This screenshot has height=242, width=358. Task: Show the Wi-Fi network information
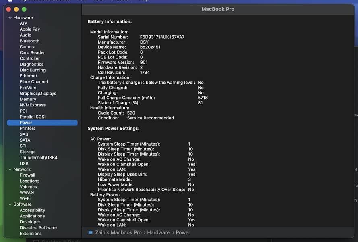click(x=25, y=198)
